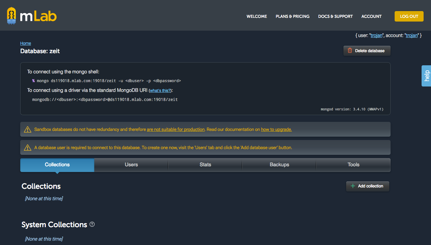This screenshot has height=245, width=431.
Task: Click the trash icon on Delete database
Action: [x=350, y=50]
